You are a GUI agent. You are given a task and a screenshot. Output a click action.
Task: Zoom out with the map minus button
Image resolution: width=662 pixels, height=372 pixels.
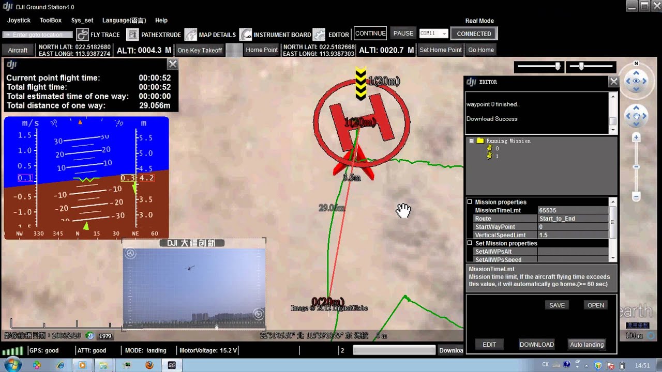[x=637, y=196]
